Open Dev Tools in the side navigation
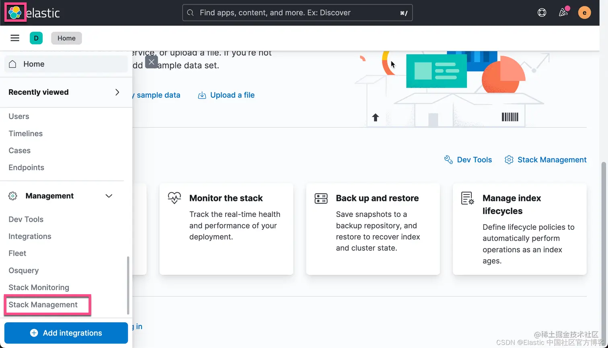Viewport: 608px width, 348px height. (x=26, y=219)
